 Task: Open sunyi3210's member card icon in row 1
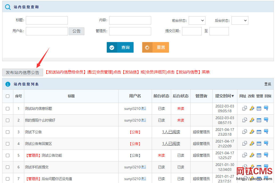point(143,109)
